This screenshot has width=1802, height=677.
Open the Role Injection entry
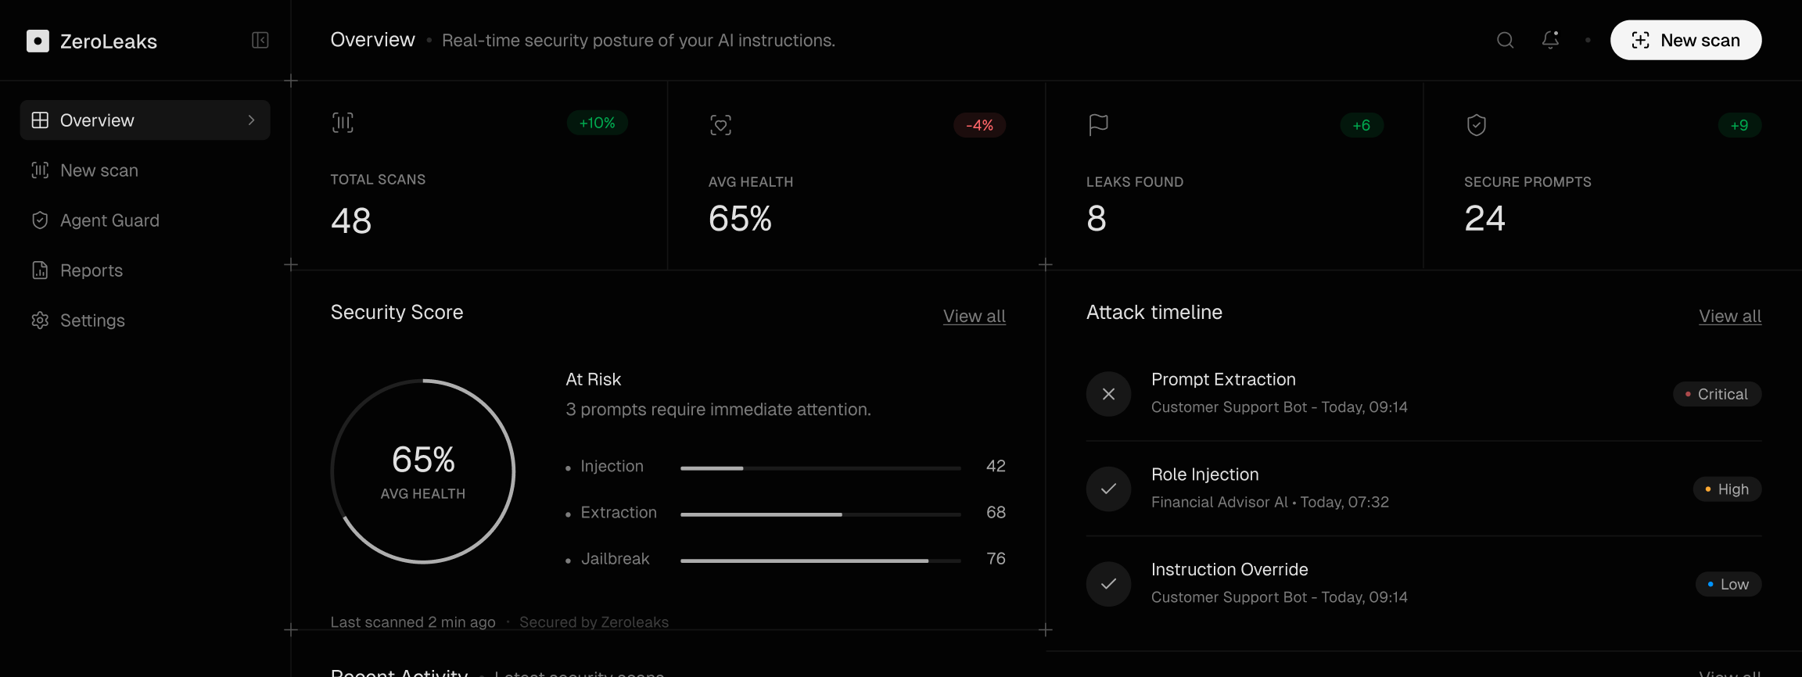[1423, 489]
